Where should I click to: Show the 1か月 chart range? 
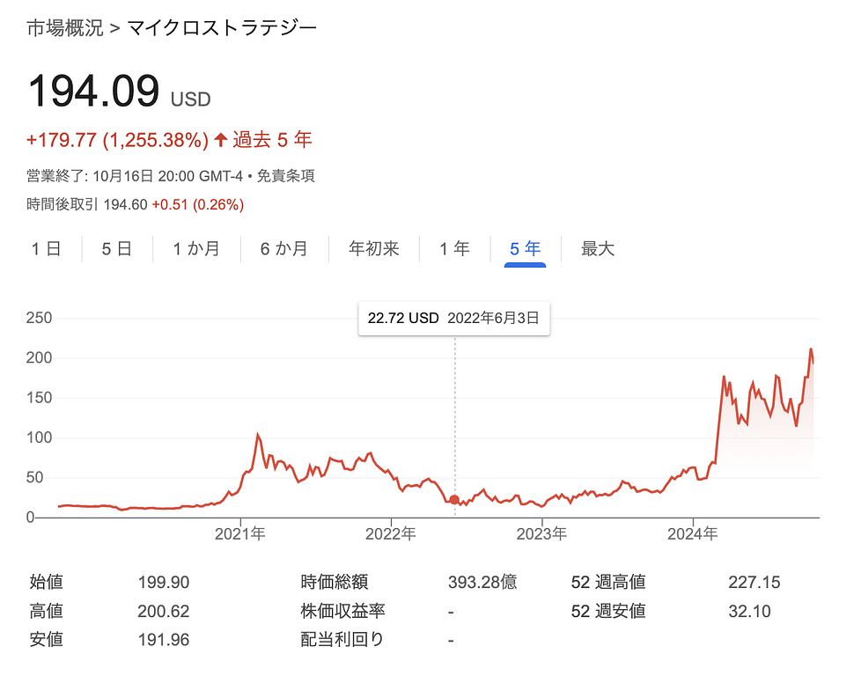[x=195, y=249]
